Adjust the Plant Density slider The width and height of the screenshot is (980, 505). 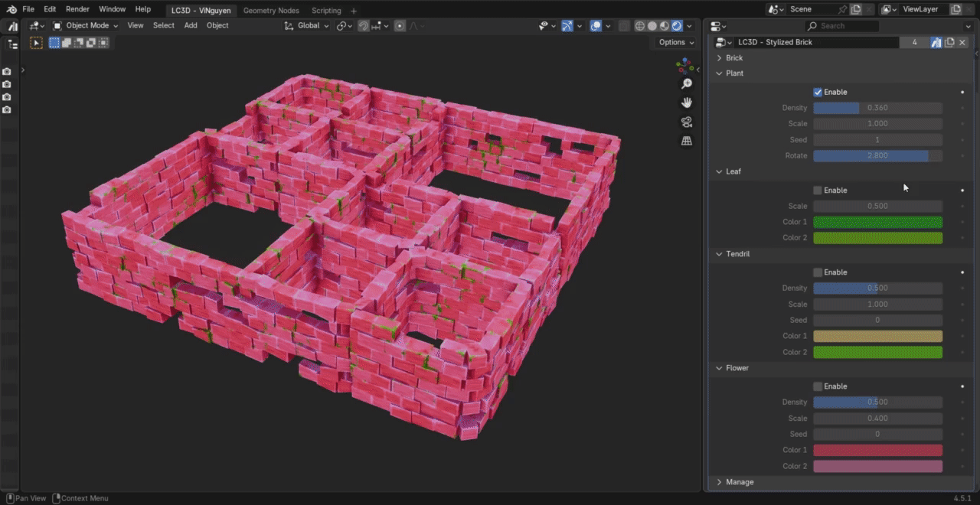pos(877,108)
